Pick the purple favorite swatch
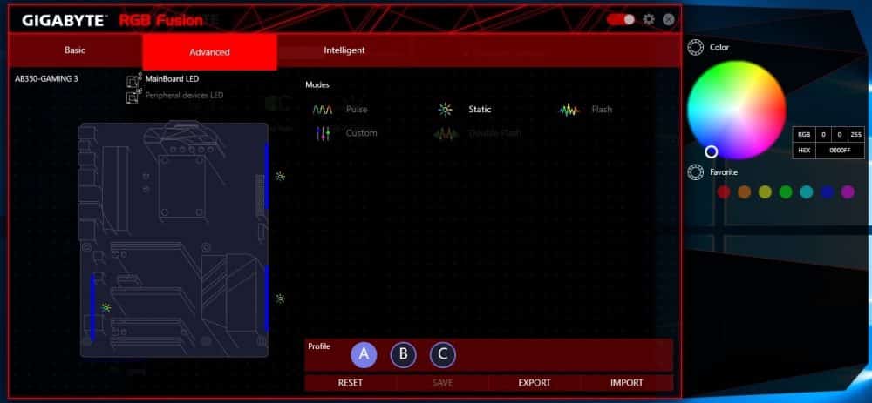Image resolution: width=872 pixels, height=403 pixels. coord(848,192)
